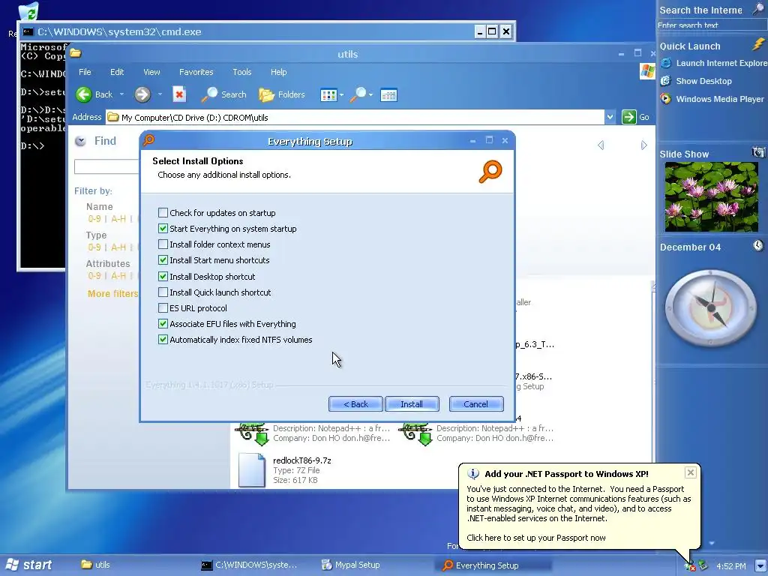Open Edit menu in utils window
768x576 pixels.
click(x=117, y=72)
